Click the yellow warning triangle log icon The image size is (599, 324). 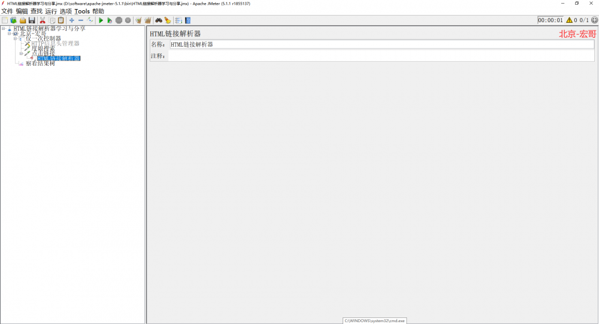click(569, 20)
